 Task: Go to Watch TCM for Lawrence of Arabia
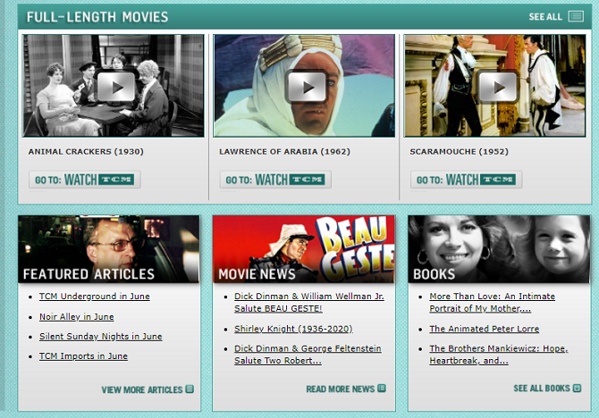click(275, 180)
